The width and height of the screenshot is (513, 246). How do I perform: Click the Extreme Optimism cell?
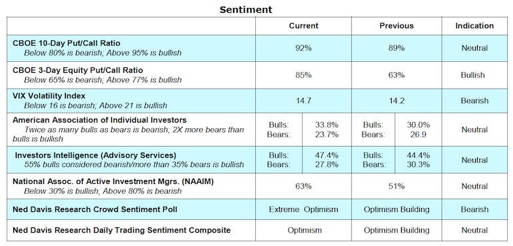point(303,209)
